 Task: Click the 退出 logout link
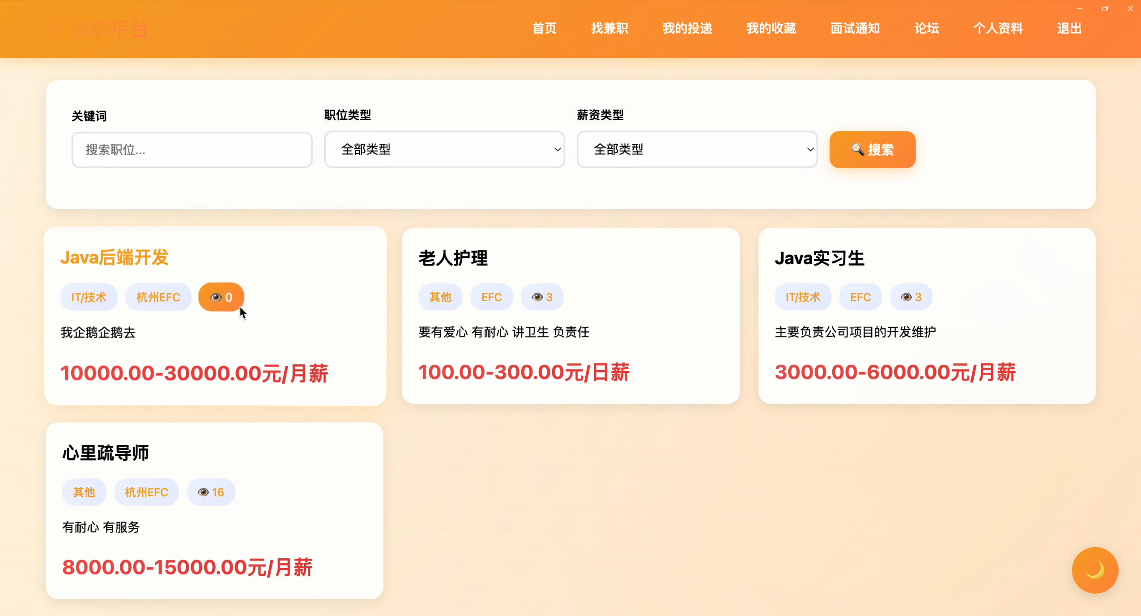[x=1069, y=29]
